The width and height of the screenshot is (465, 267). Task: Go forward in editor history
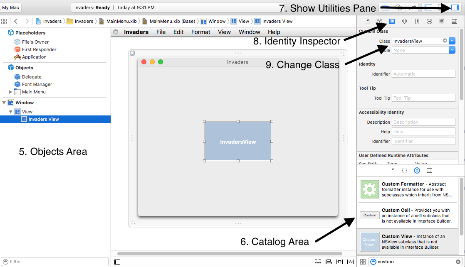pyautogui.click(x=27, y=21)
